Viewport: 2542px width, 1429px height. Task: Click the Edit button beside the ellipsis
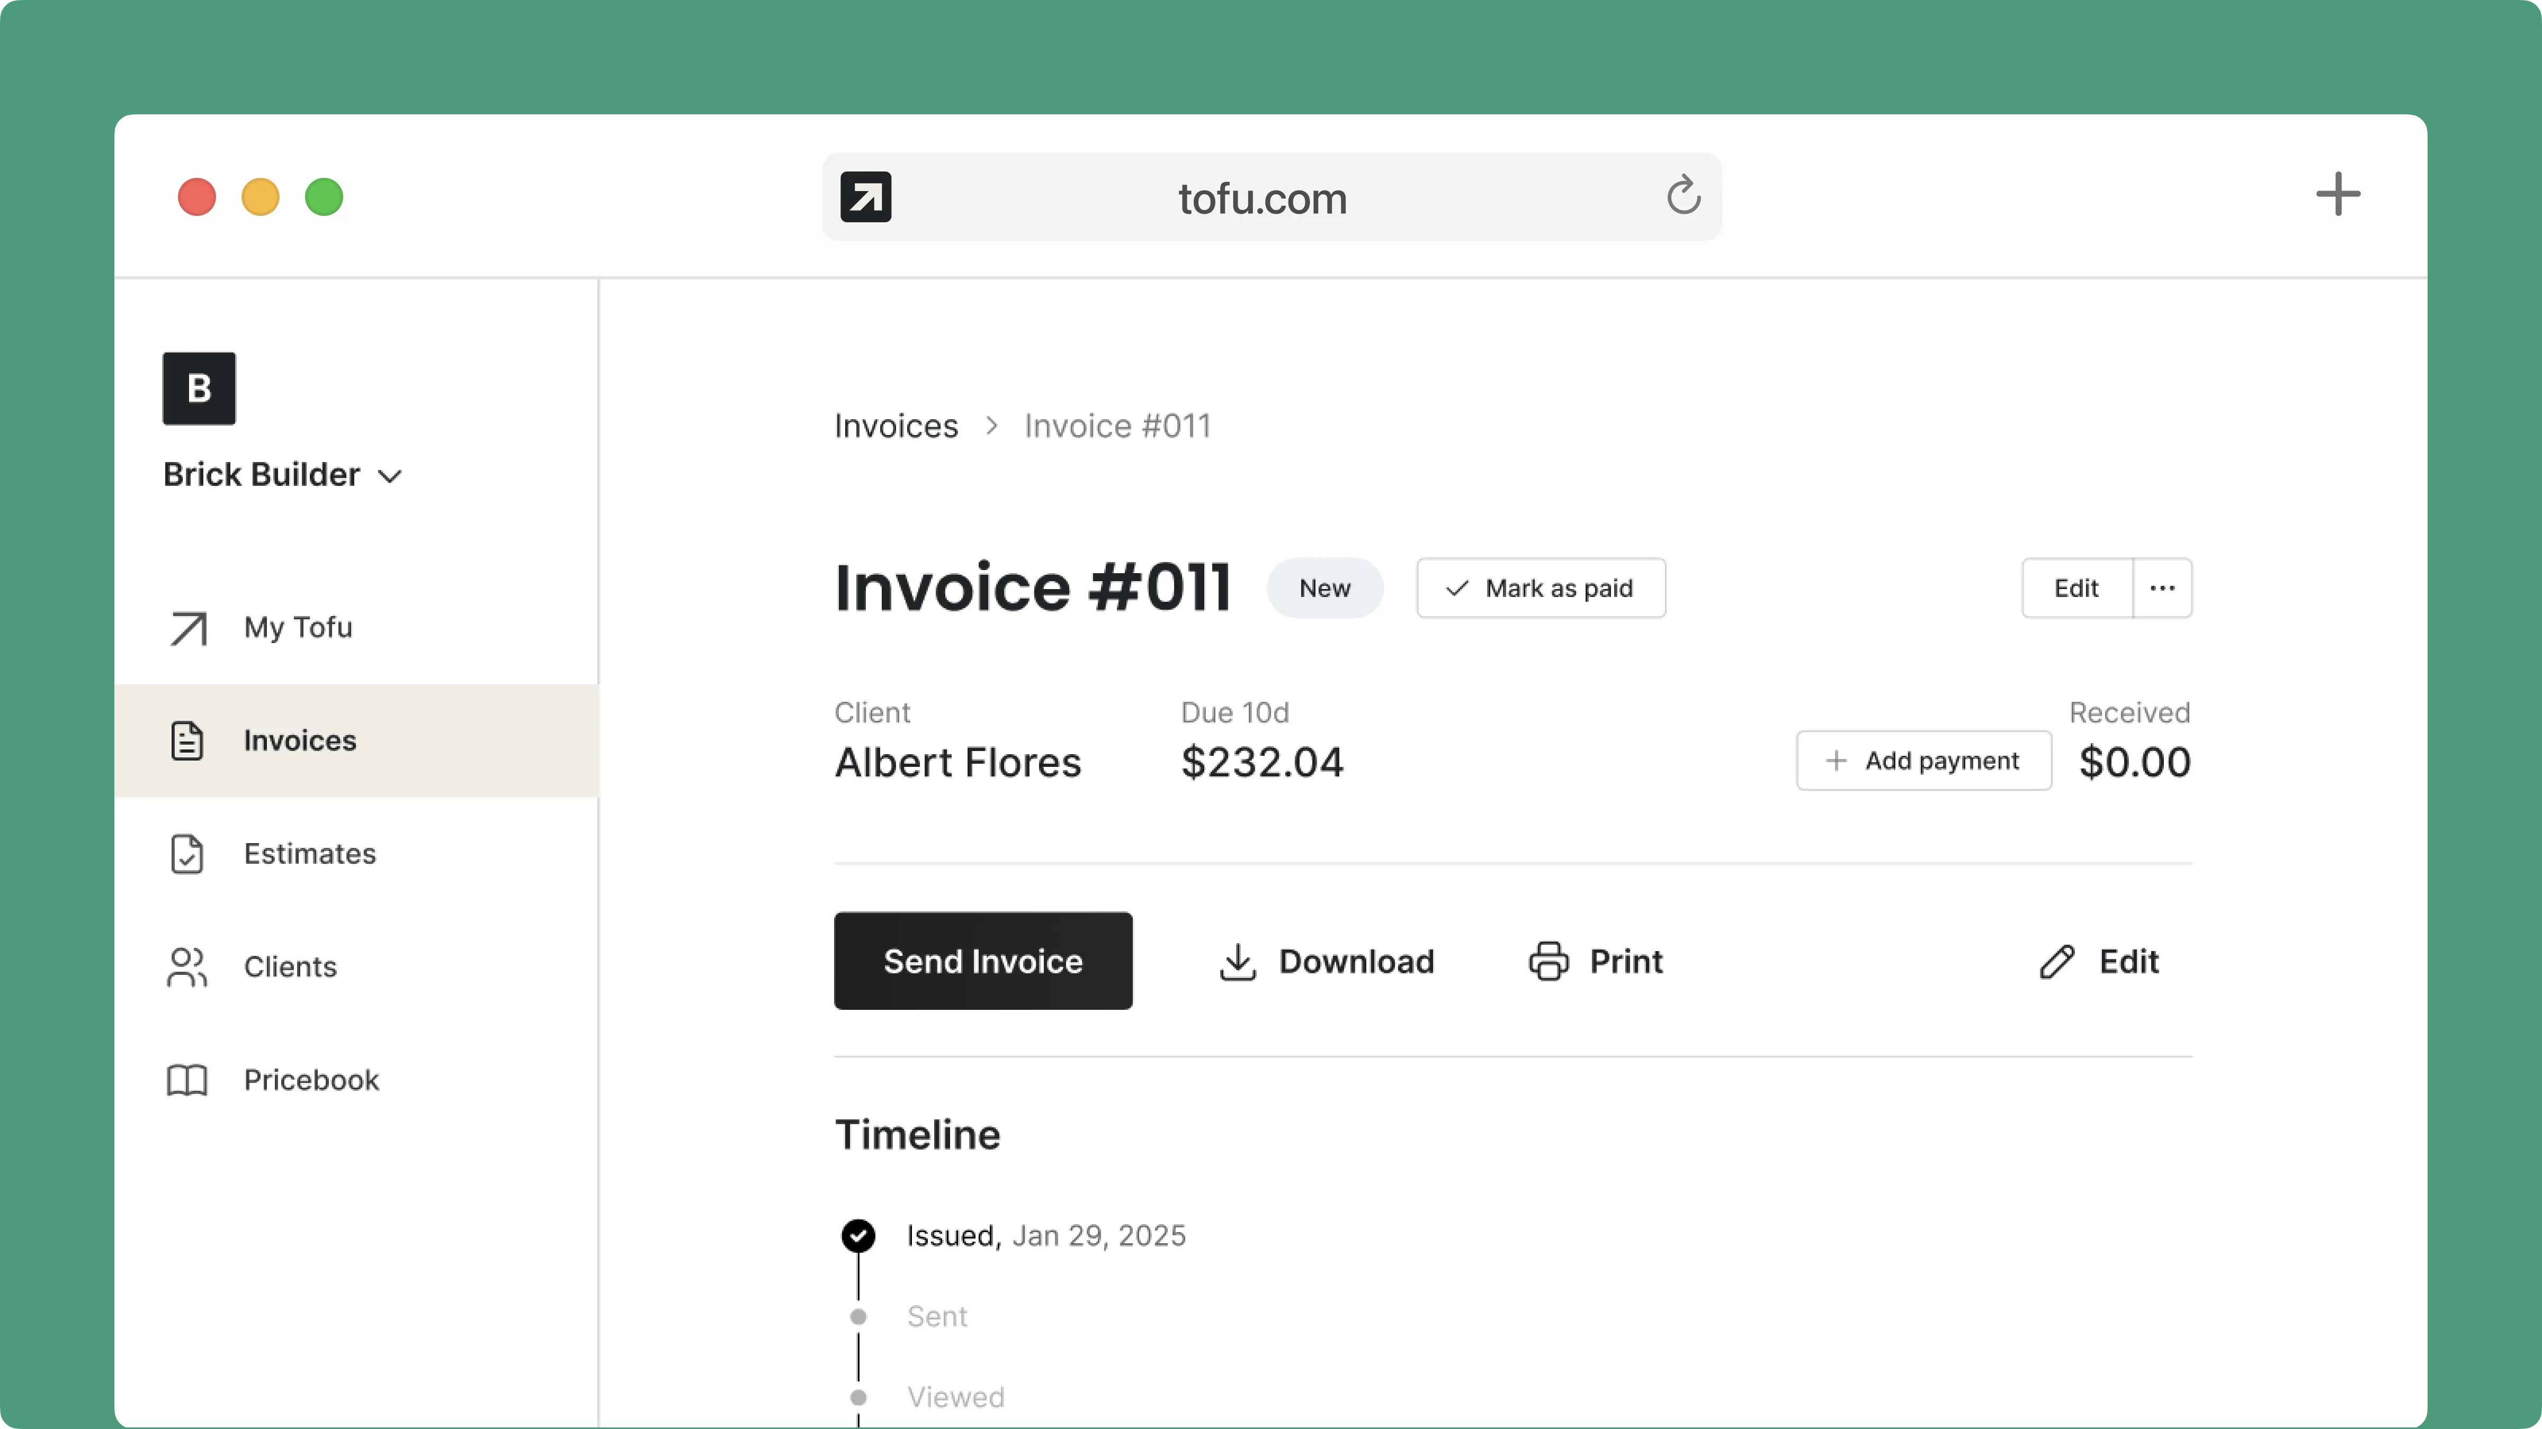coord(2076,588)
